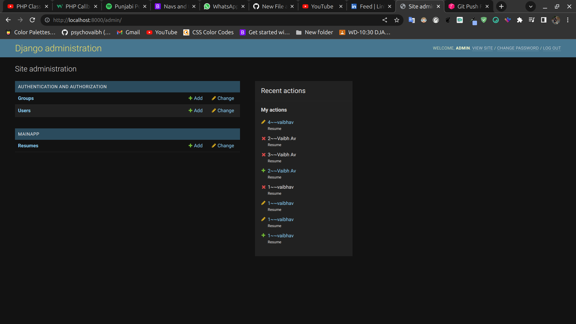
Task: Click the site info icon in address bar
Action: (47, 20)
